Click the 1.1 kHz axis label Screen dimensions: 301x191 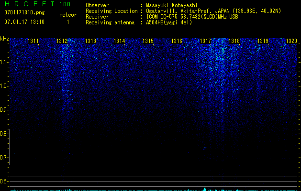point(4,62)
